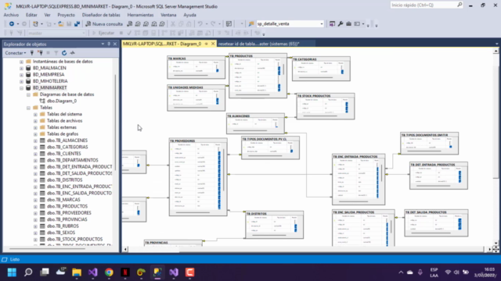Click the Ejecutar button
501x281 pixels.
(x=103, y=33)
